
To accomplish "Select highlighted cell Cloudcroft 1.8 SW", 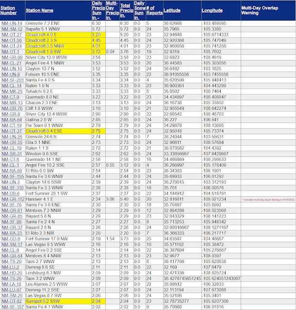I will 58,52.
